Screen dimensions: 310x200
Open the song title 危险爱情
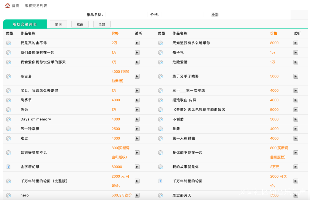[x=180, y=62]
